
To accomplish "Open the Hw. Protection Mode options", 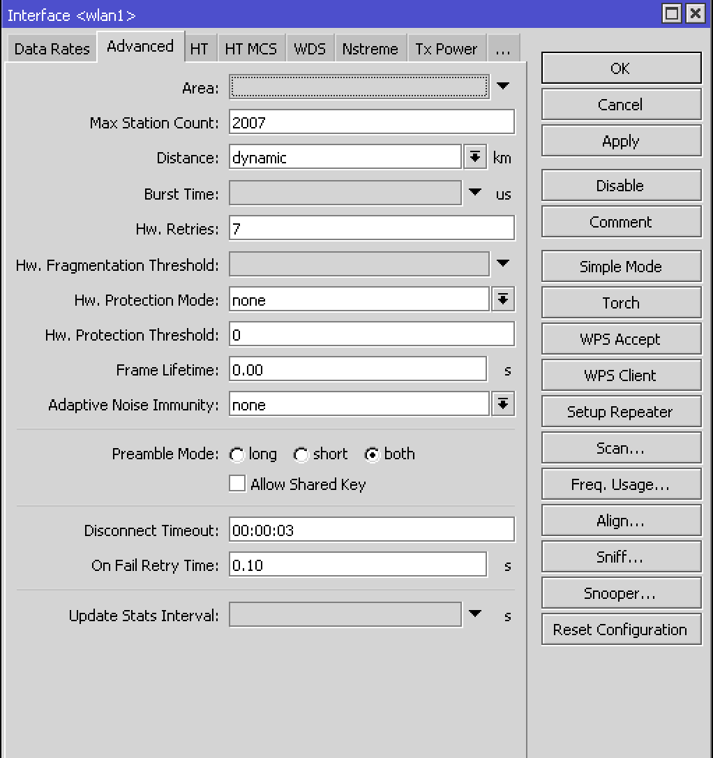I will click(x=504, y=299).
